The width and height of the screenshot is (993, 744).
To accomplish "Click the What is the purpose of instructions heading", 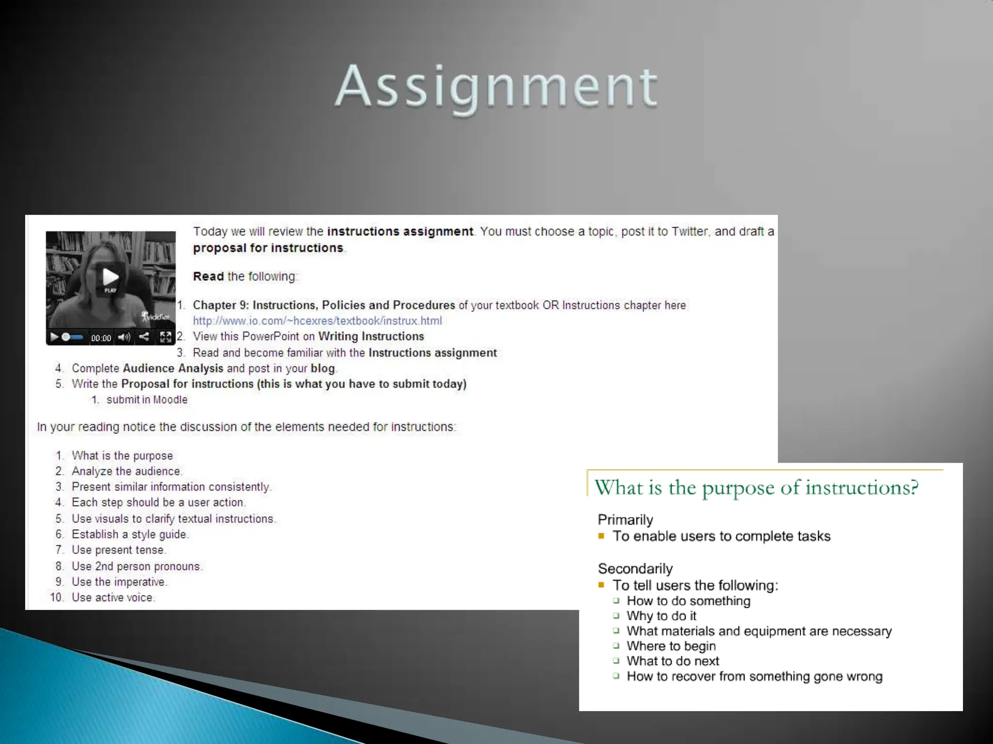I will (x=756, y=487).
